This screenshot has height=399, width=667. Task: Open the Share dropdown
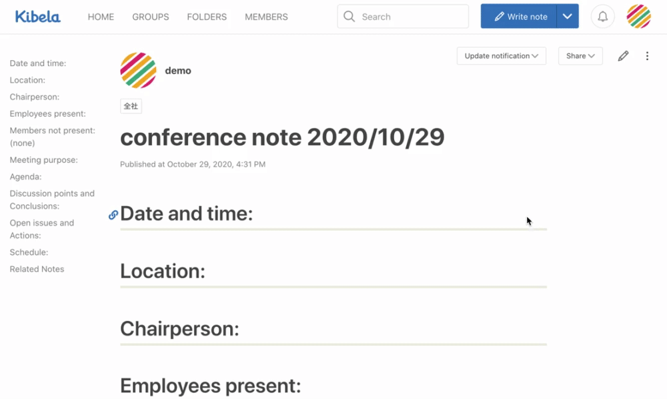580,56
